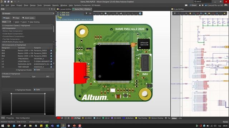Image resolution: width=229 pixels, height=128 pixels.
Task: Open the Simulate menu
Action: pyautogui.click(x=47, y=5)
